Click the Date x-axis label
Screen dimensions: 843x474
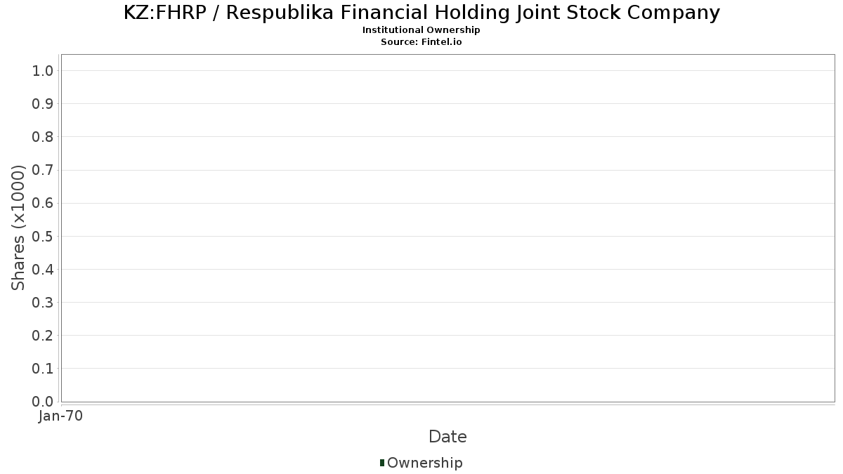point(447,437)
